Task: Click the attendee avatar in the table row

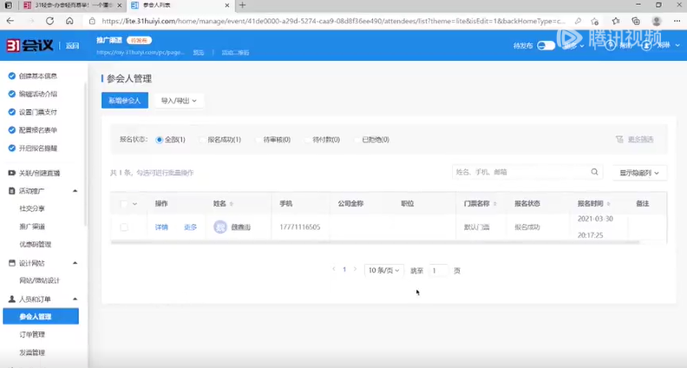Action: coord(220,227)
